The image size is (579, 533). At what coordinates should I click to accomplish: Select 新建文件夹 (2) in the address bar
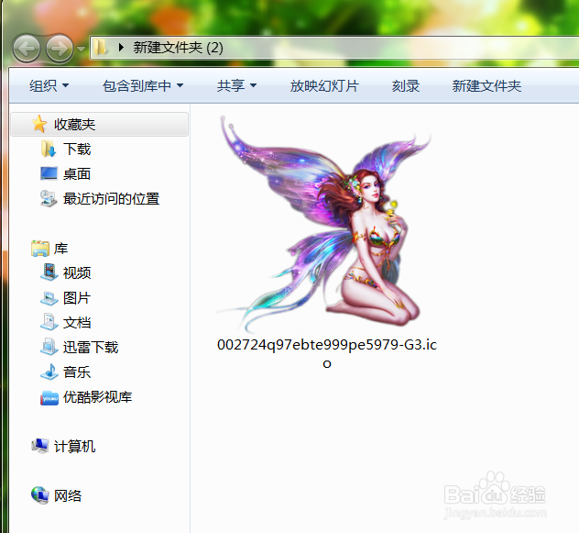click(178, 48)
